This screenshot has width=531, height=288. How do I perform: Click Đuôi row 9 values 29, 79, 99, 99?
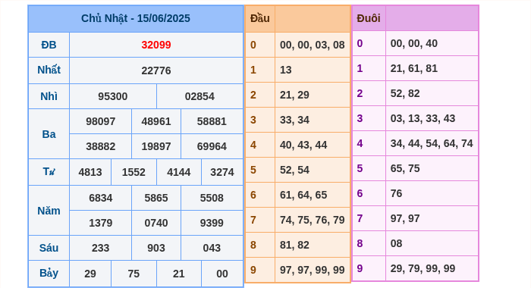(423, 269)
